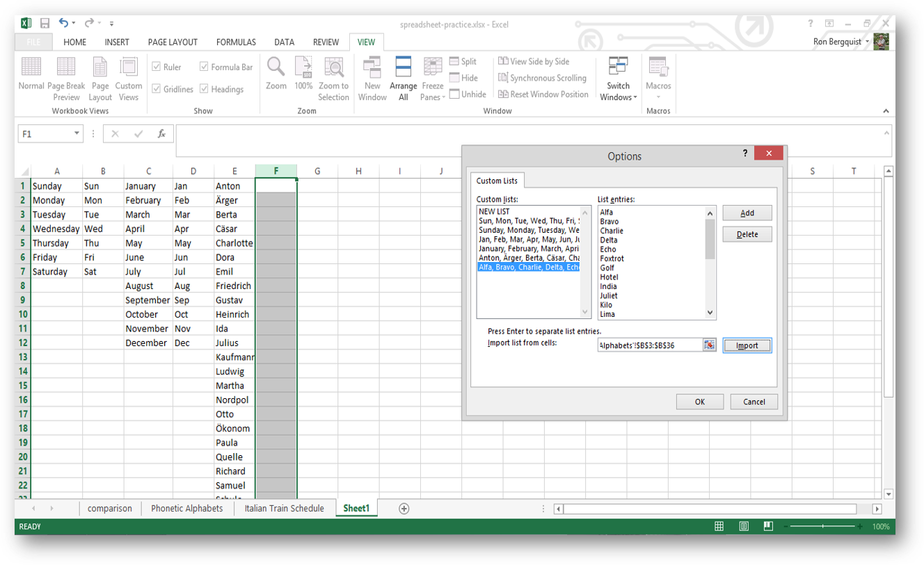The image size is (924, 565).
Task: Toggle the Gridlines checkbox
Action: [x=157, y=90]
